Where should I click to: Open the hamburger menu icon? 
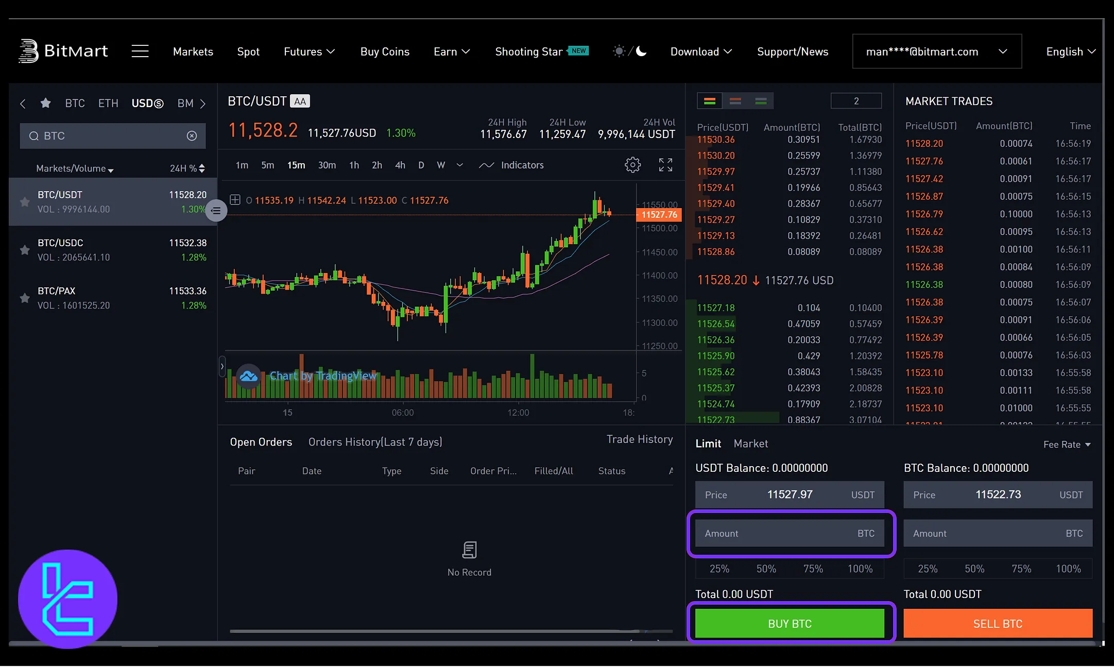point(140,51)
